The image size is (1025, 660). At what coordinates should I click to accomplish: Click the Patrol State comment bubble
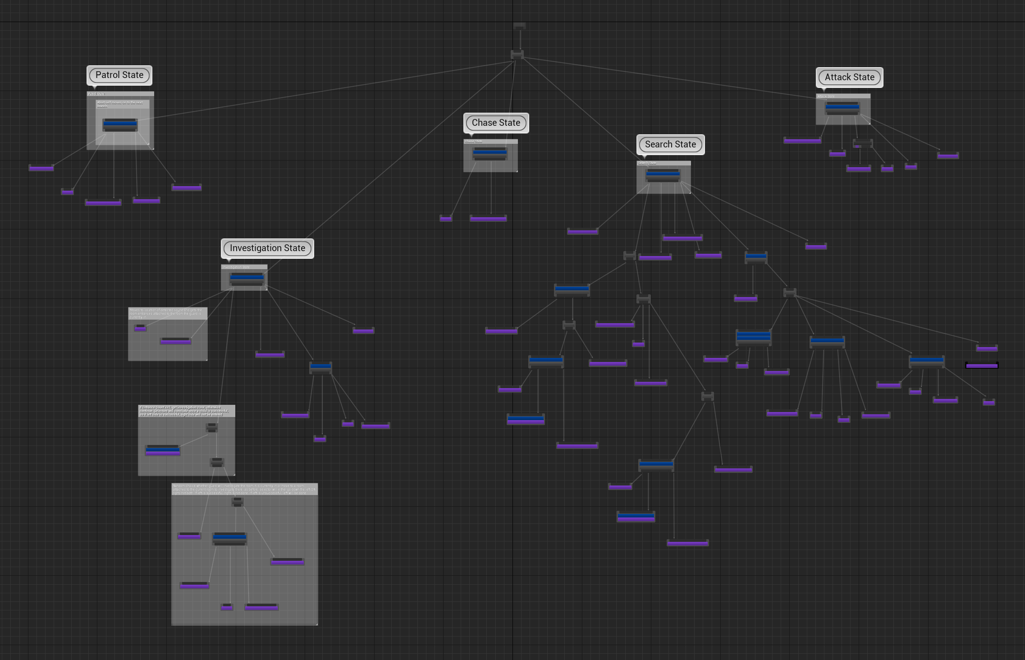click(119, 75)
